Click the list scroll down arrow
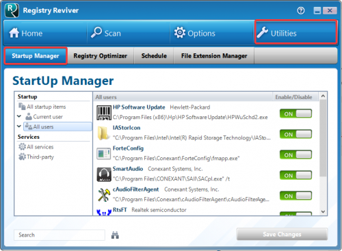342x251 pixels. point(323,211)
